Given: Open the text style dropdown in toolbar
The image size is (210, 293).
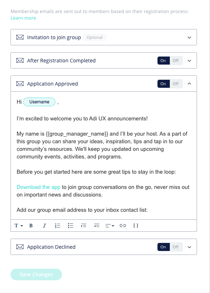Looking at the screenshot, I should (x=19, y=226).
